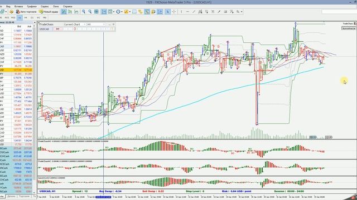Screen dimensions: 357x200
Task: Open the Вставка menu
Action: 18,6
